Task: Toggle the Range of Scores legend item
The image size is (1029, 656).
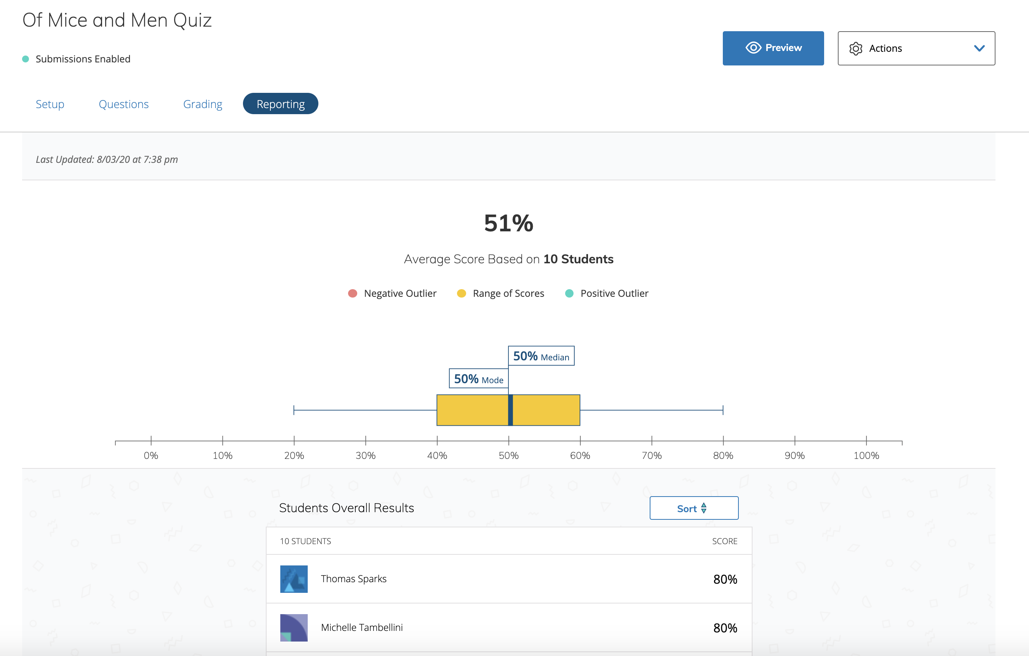Action: 501,293
